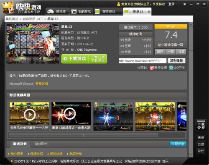Click the 游戏巨大: 1.3GB size label
209x165 pixels.
pos(135,27)
